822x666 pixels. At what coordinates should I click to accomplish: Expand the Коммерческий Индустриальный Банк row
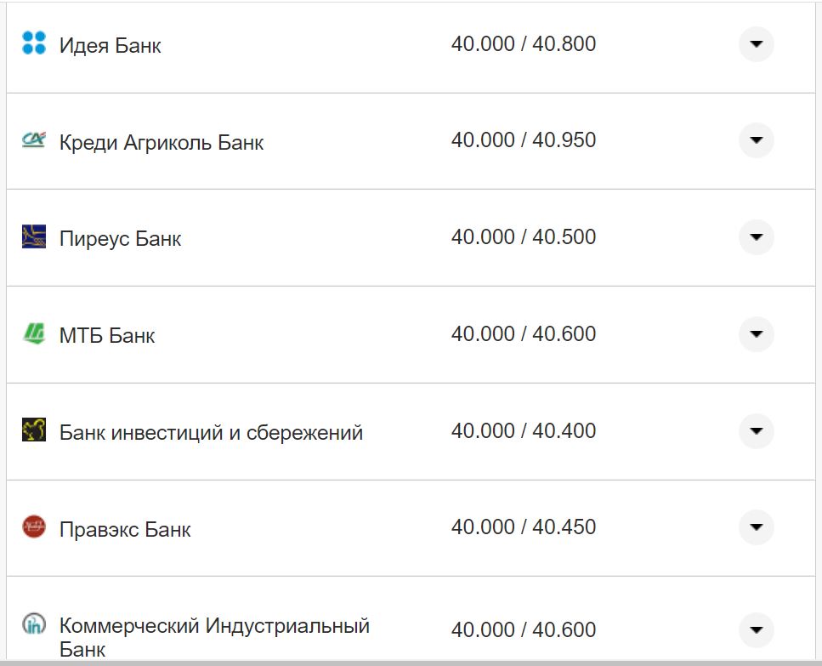[755, 629]
